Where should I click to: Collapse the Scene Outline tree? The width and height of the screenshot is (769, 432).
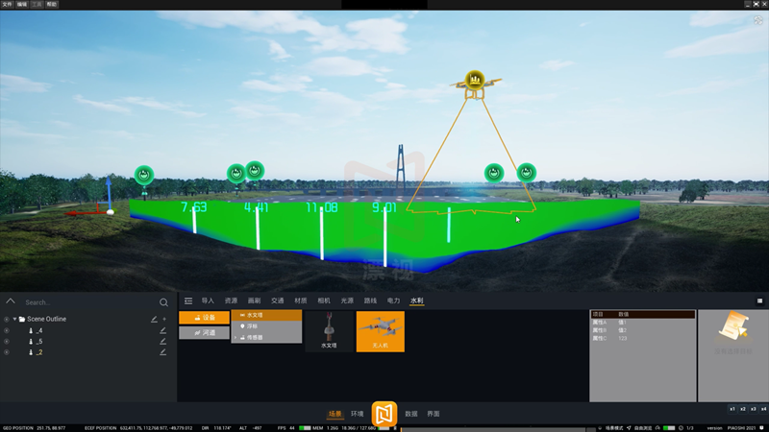[x=14, y=319]
